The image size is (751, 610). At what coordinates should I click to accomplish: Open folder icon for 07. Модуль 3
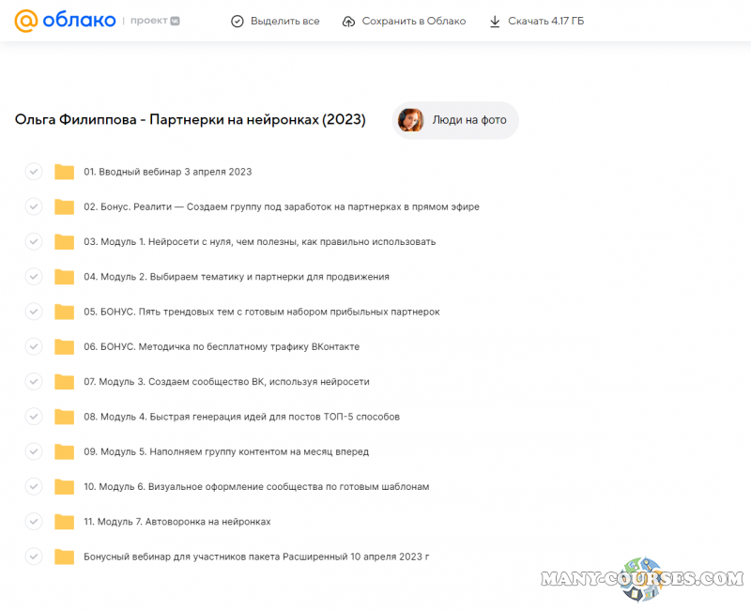coord(64,382)
